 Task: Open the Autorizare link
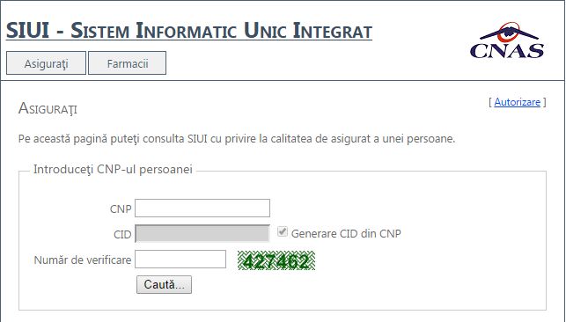pyautogui.click(x=518, y=102)
